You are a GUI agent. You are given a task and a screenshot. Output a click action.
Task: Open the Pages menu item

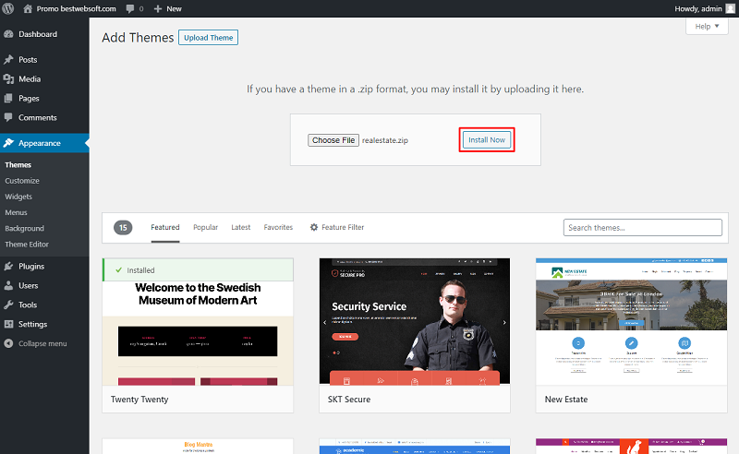coord(44,98)
